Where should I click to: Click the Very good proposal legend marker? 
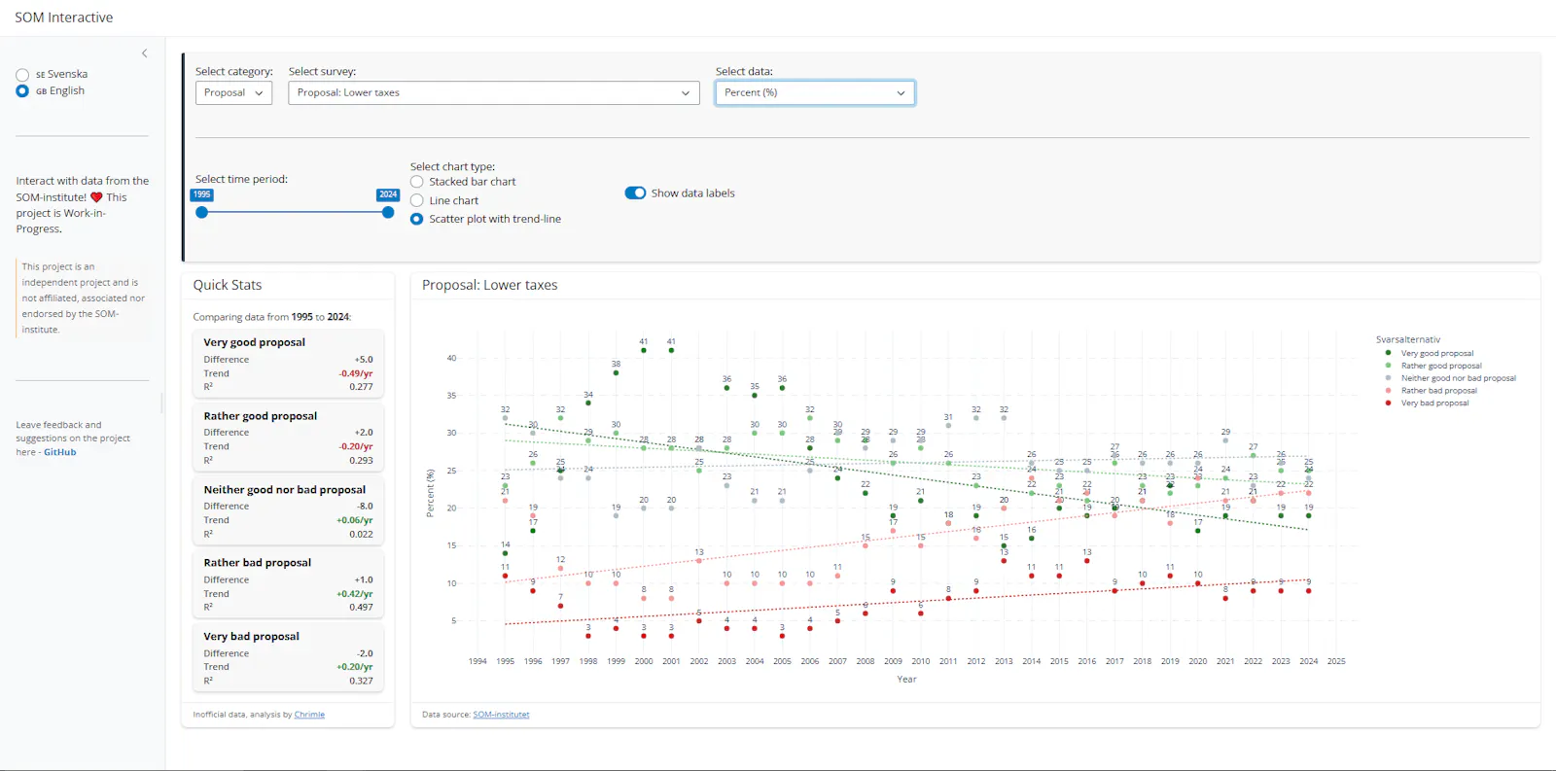(1388, 354)
